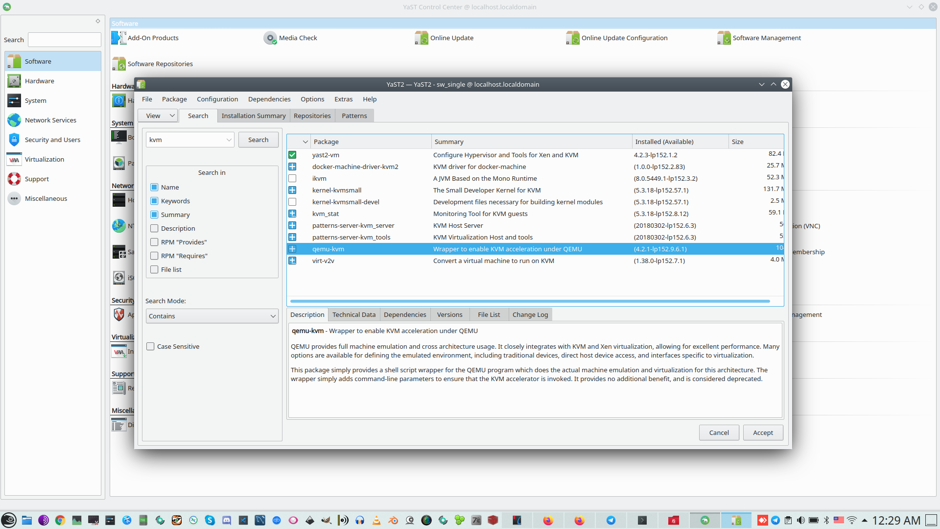Image resolution: width=940 pixels, height=529 pixels.
Task: Open the View dropdown button
Action: pyautogui.click(x=158, y=116)
